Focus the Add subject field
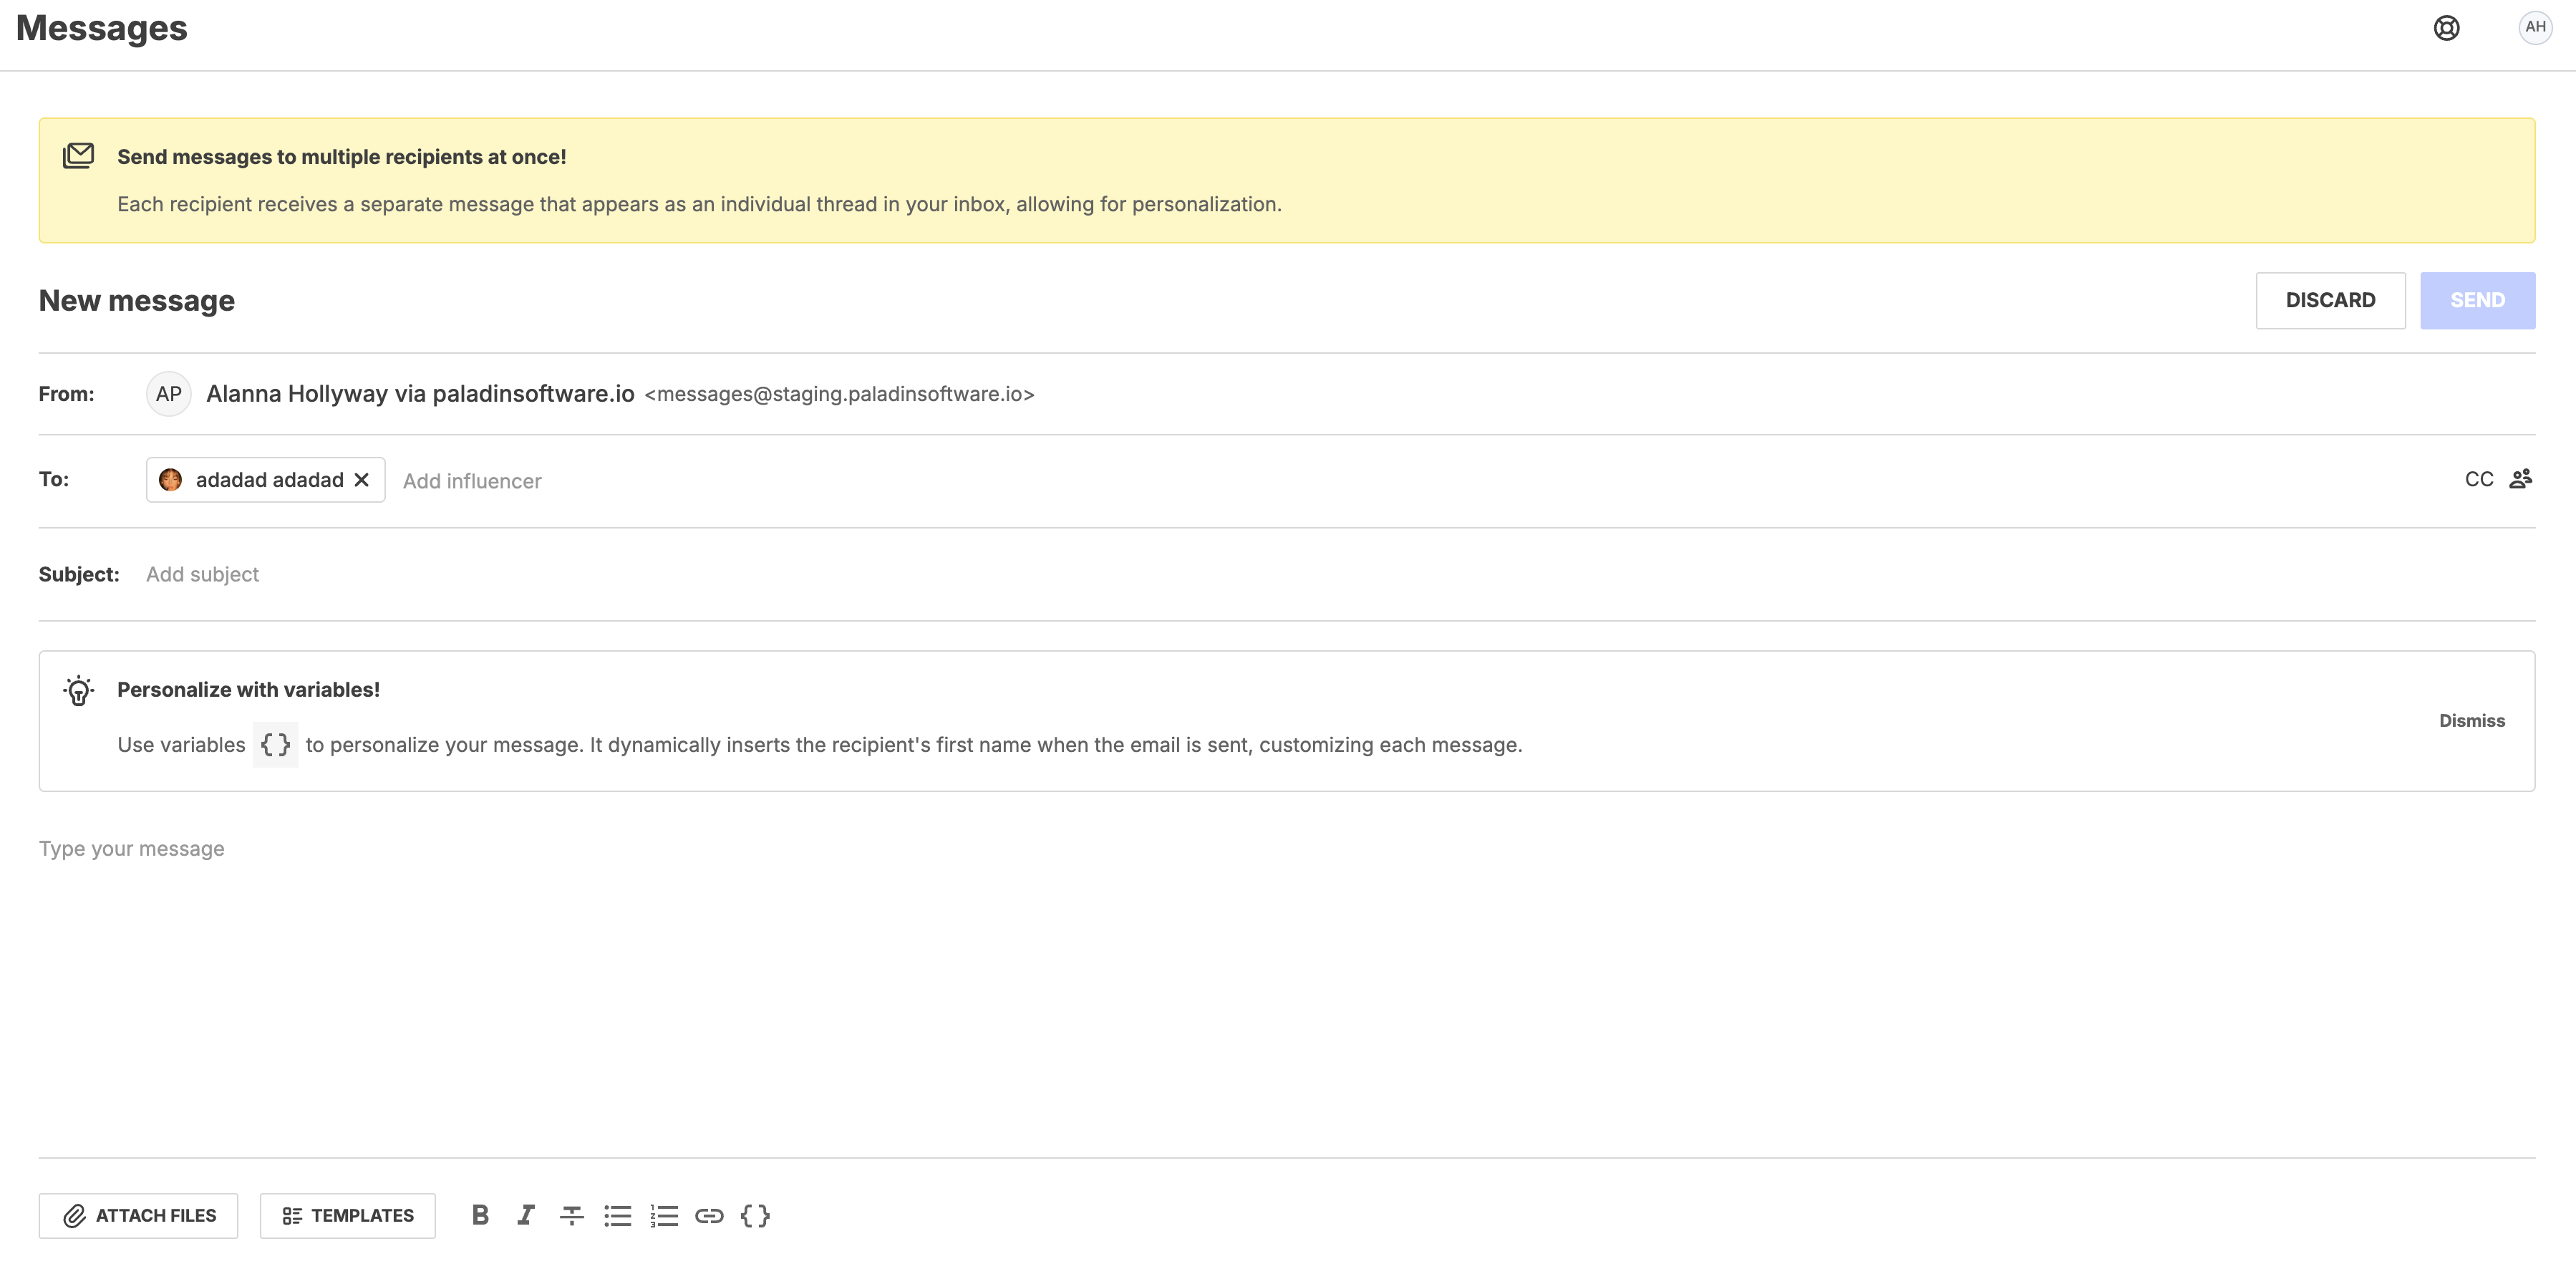Image resolution: width=2576 pixels, height=1269 pixels. pyautogui.click(x=1340, y=574)
